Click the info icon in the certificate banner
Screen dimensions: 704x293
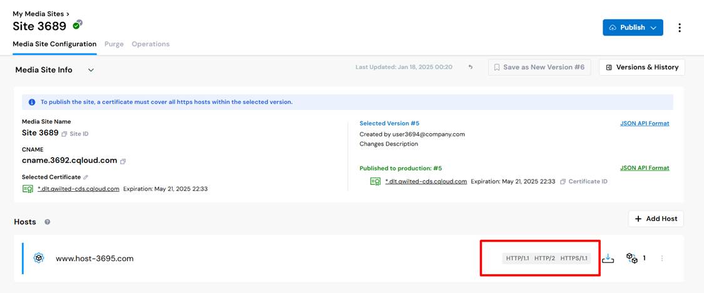click(x=32, y=102)
